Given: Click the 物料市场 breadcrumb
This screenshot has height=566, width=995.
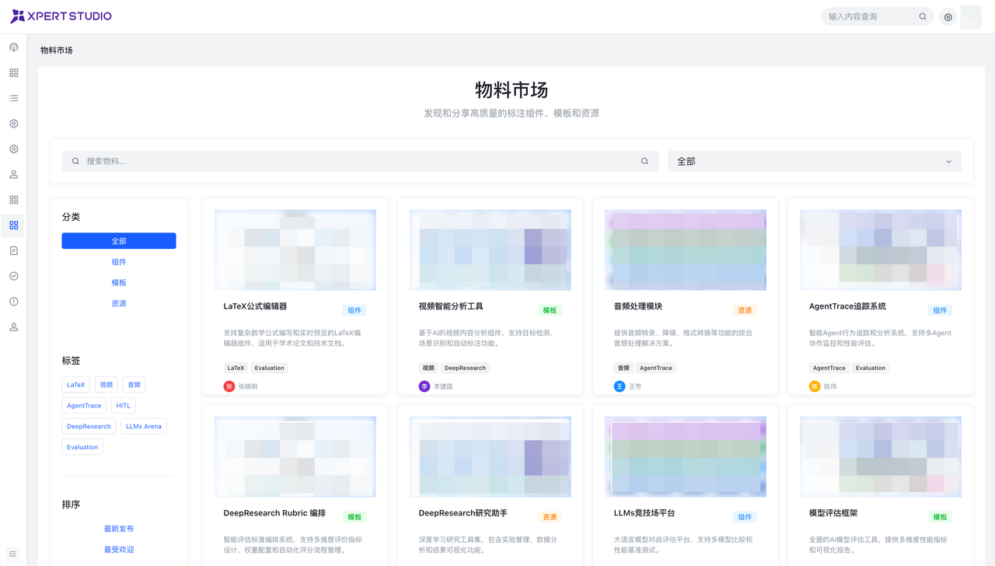Looking at the screenshot, I should (57, 51).
